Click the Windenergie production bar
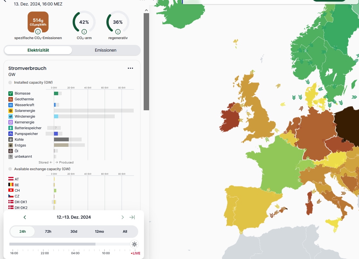This screenshot has height=259, width=359. [x=56, y=116]
